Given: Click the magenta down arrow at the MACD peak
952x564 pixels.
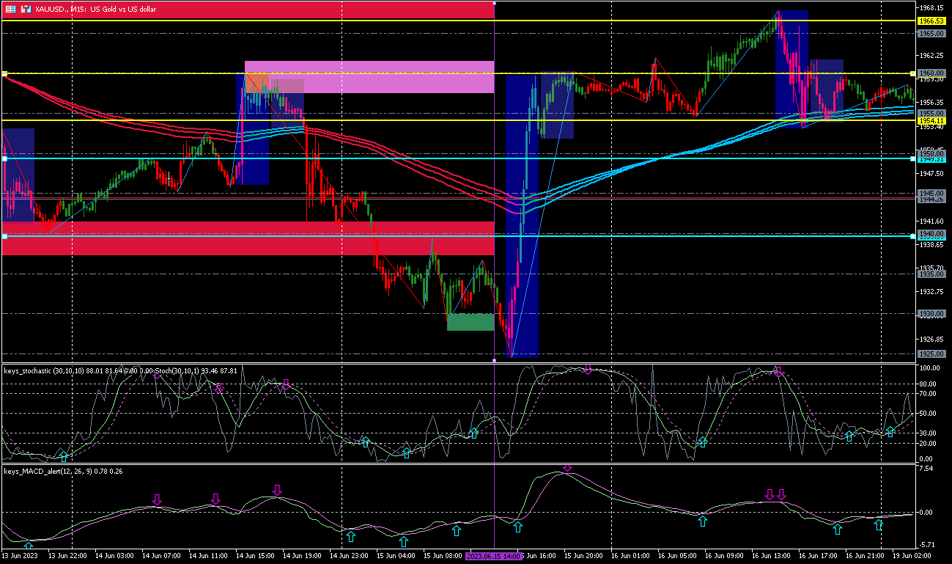Looking at the screenshot, I should 567,467.
